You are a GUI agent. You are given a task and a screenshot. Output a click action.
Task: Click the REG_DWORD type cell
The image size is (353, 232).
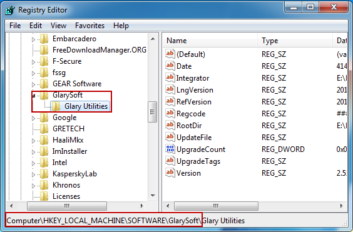(283, 149)
